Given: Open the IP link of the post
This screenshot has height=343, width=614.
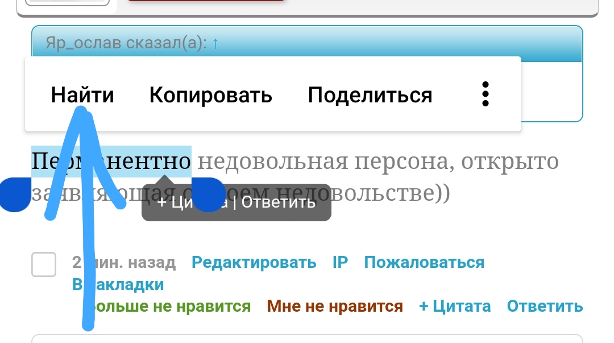Looking at the screenshot, I should (340, 263).
